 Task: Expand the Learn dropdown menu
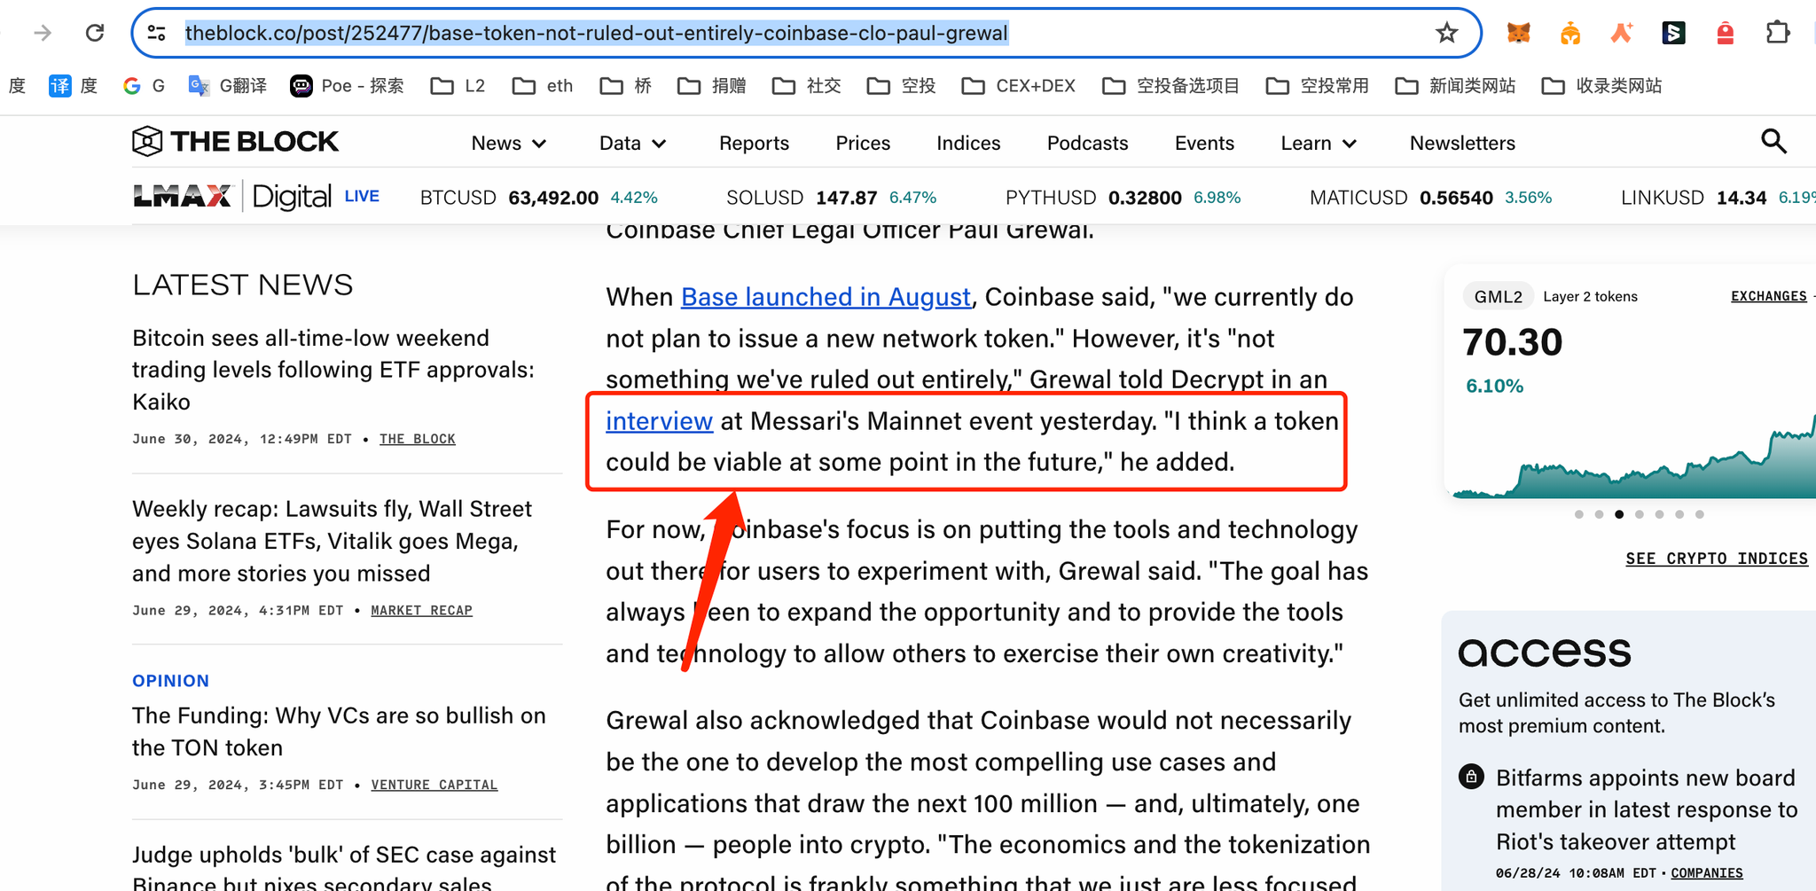tap(1318, 144)
